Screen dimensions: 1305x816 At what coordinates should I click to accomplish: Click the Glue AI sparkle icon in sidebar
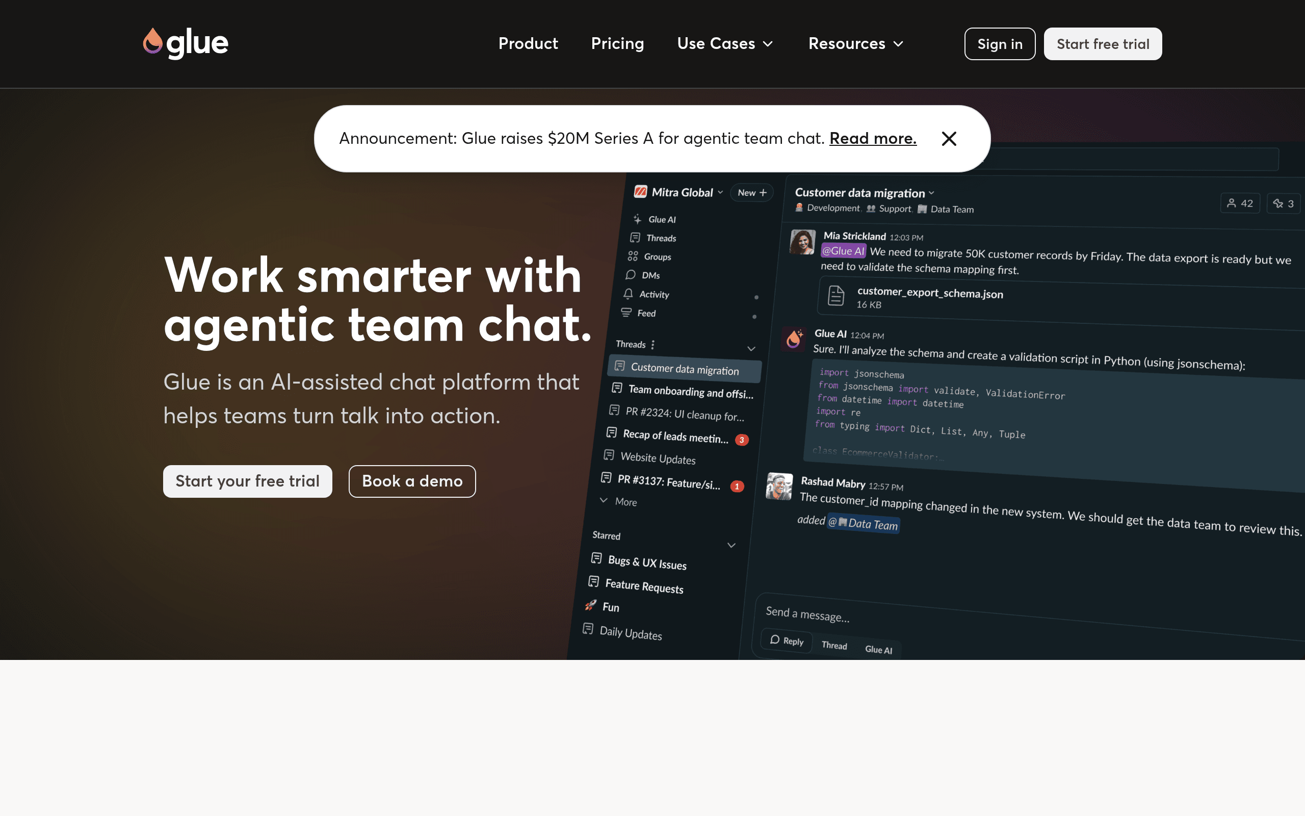(x=637, y=219)
